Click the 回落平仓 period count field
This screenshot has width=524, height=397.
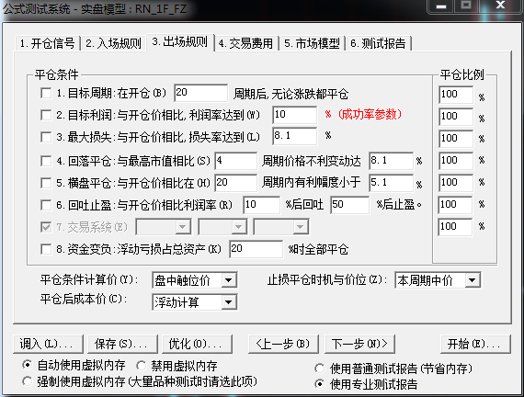236,161
